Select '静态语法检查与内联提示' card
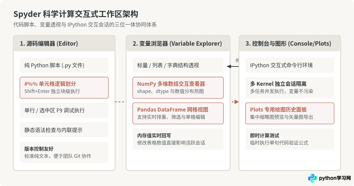This screenshot has height=186, width=354. click(64, 130)
